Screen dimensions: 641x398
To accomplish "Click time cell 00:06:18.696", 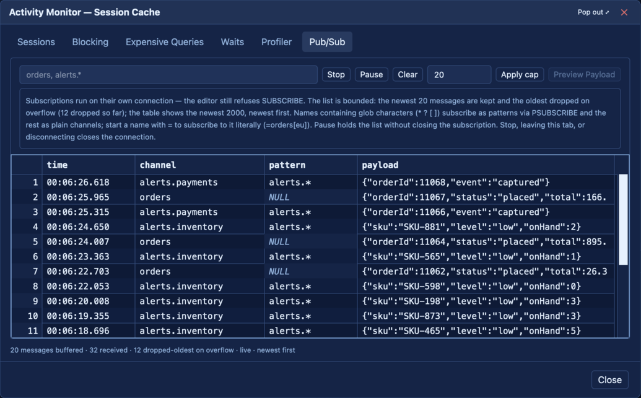I will coord(89,331).
